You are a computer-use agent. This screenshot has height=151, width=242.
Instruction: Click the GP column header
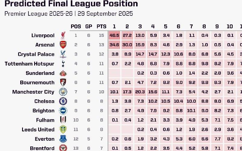click(89, 26)
